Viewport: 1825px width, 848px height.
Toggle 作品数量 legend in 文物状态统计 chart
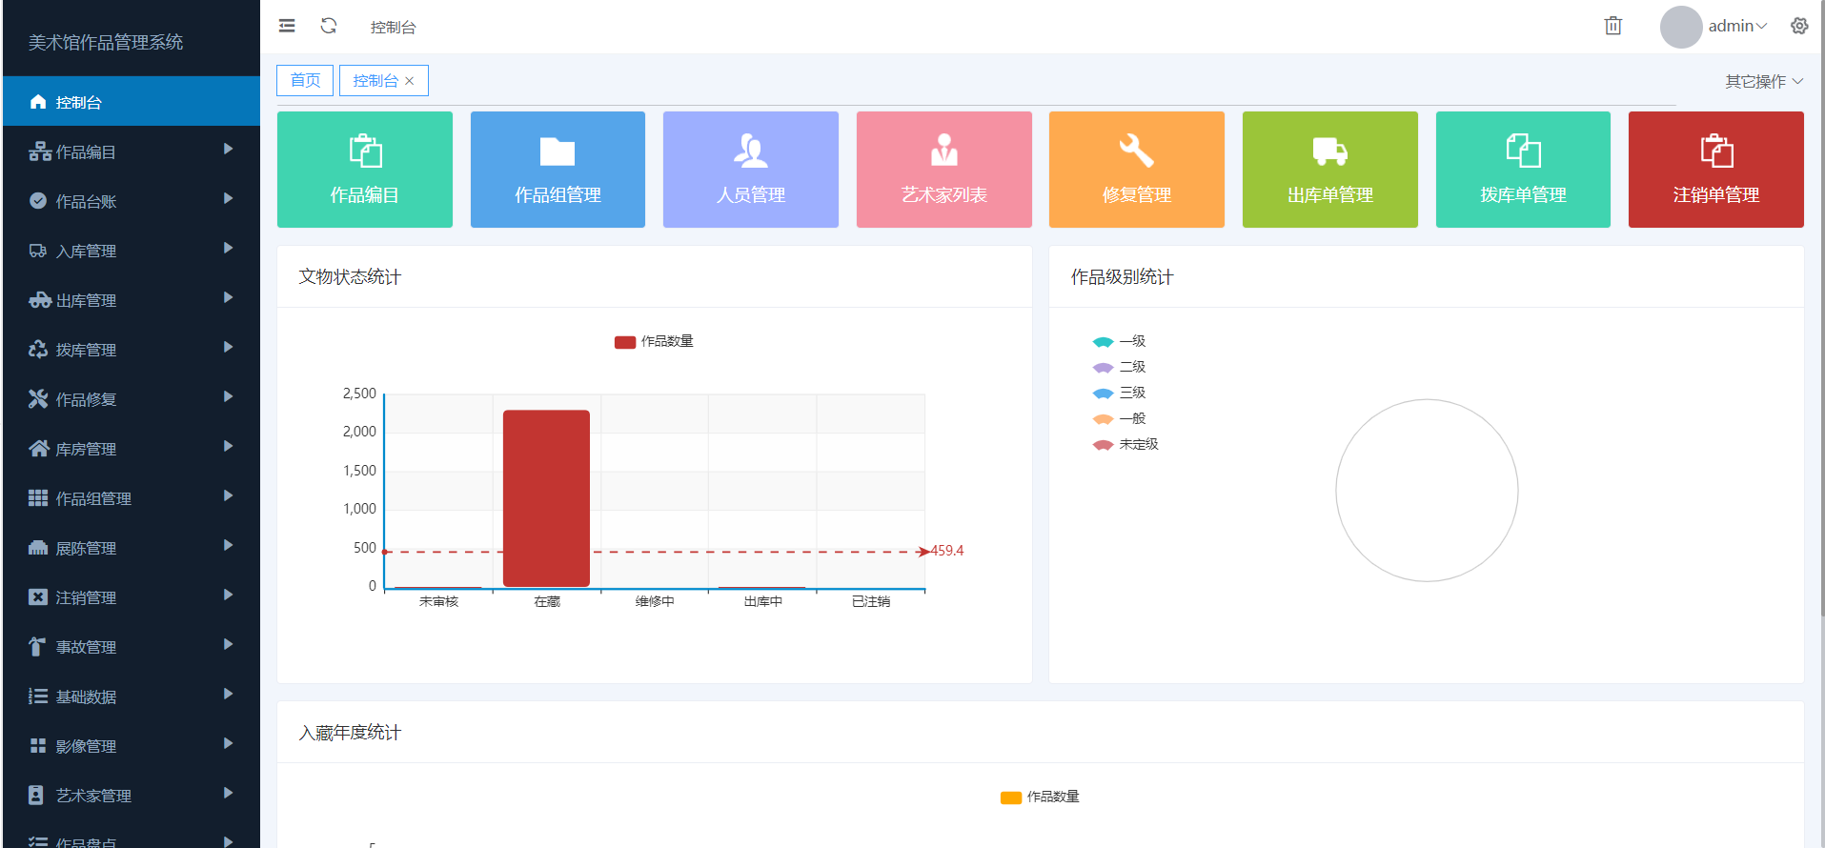pyautogui.click(x=654, y=341)
